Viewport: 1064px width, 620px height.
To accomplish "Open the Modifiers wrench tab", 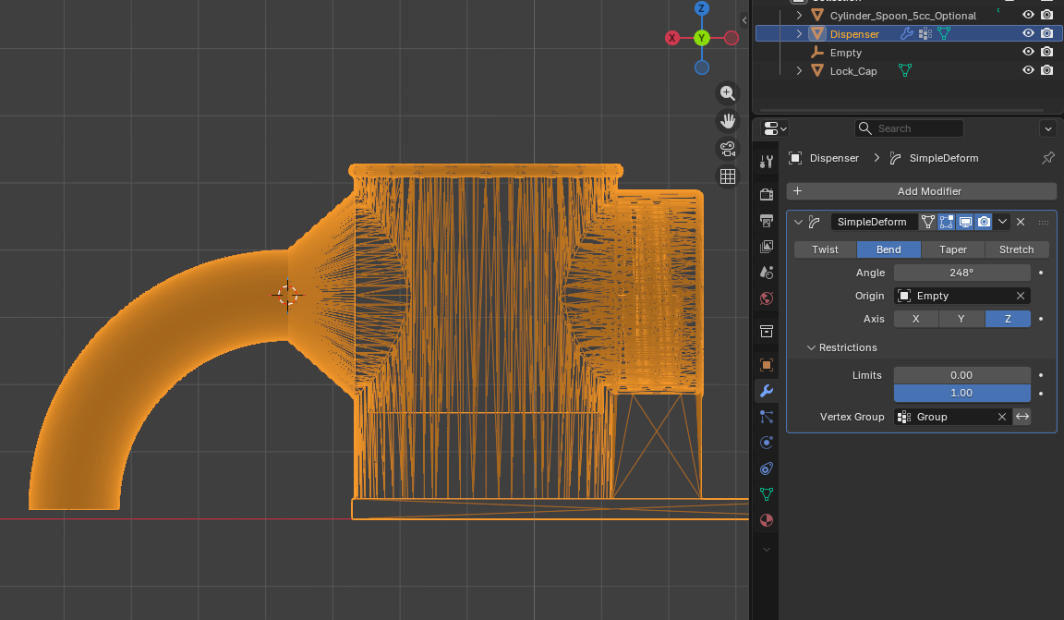I will (766, 391).
